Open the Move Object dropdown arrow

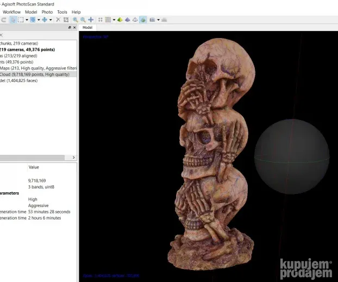click(x=51, y=20)
